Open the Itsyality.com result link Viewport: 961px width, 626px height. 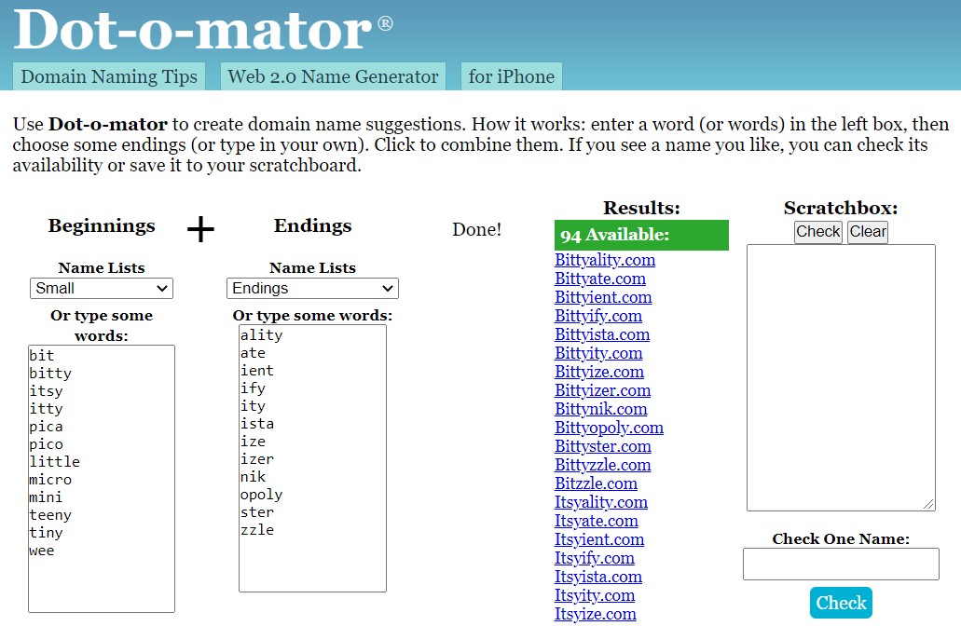601,502
